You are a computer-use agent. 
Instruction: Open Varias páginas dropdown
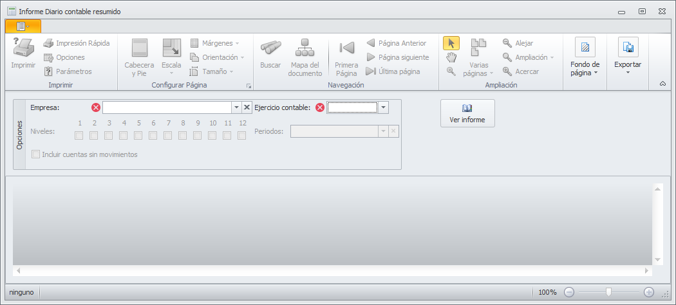pyautogui.click(x=478, y=58)
